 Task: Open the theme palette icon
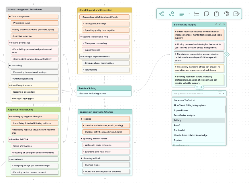tap(226, 14)
